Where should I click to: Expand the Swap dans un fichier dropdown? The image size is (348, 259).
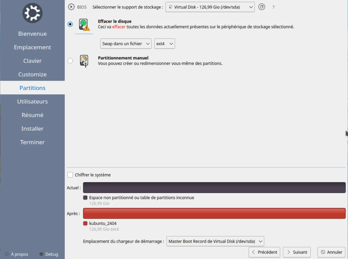pyautogui.click(x=126, y=44)
